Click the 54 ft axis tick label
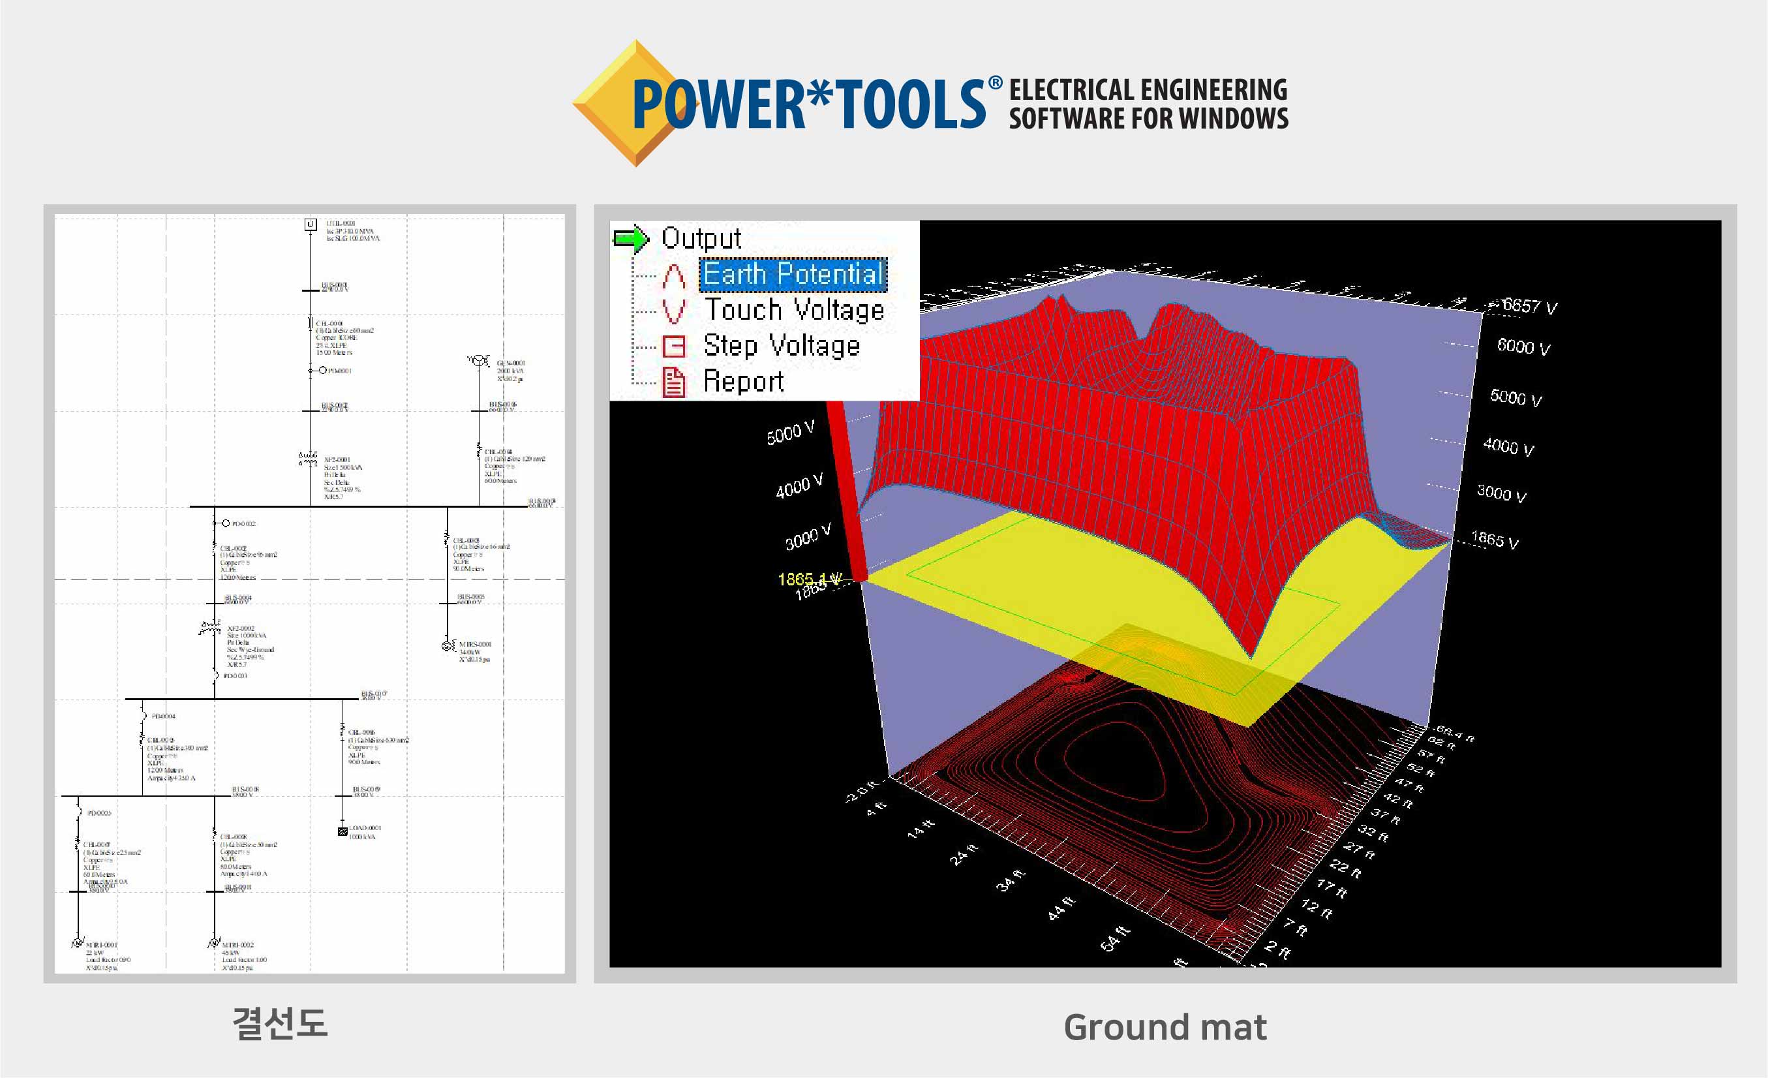 [x=1115, y=939]
